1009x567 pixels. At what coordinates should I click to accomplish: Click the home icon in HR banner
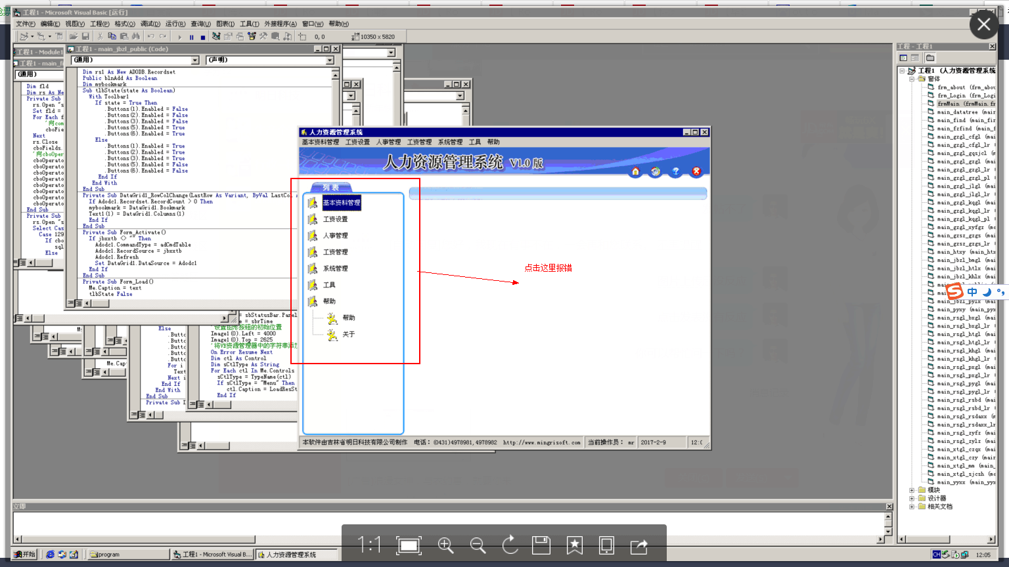[635, 171]
